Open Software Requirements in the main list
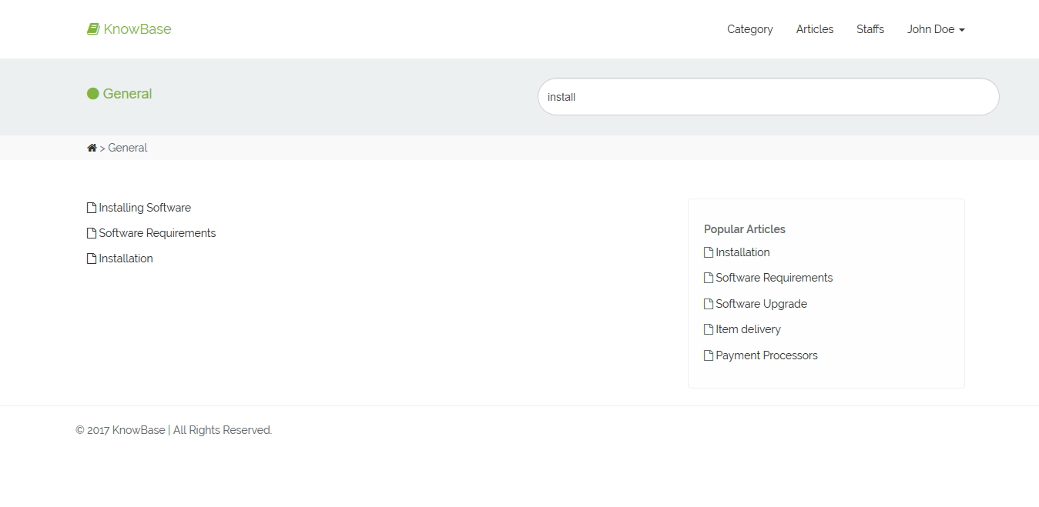Image resolution: width=1039 pixels, height=507 pixels. 157,233
